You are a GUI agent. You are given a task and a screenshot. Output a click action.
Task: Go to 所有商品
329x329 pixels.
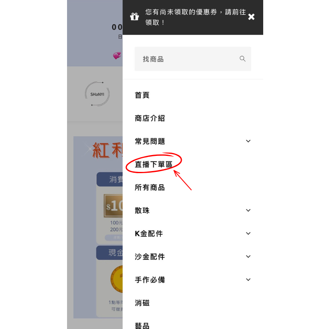150,188
